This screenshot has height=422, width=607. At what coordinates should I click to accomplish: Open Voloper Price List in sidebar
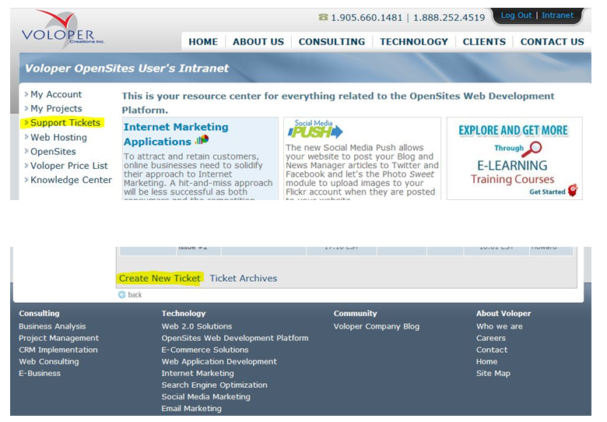[69, 166]
